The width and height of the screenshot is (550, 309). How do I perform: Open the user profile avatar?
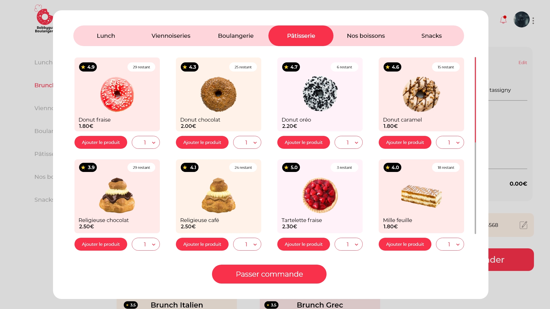[x=521, y=19]
